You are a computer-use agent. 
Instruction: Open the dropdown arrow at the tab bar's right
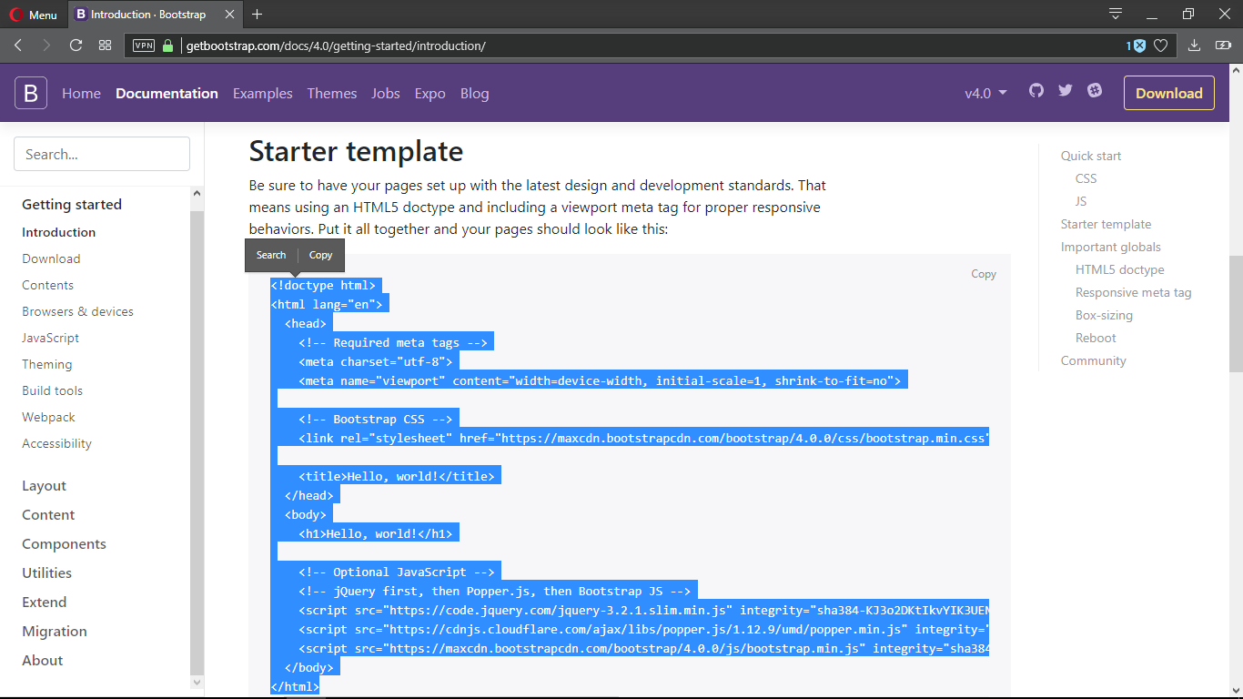pyautogui.click(x=1114, y=15)
